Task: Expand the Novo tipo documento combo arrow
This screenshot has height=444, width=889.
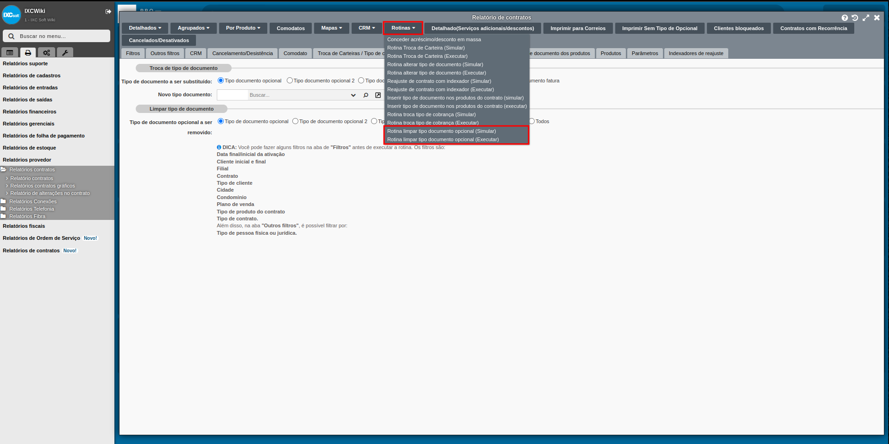Action: click(353, 95)
